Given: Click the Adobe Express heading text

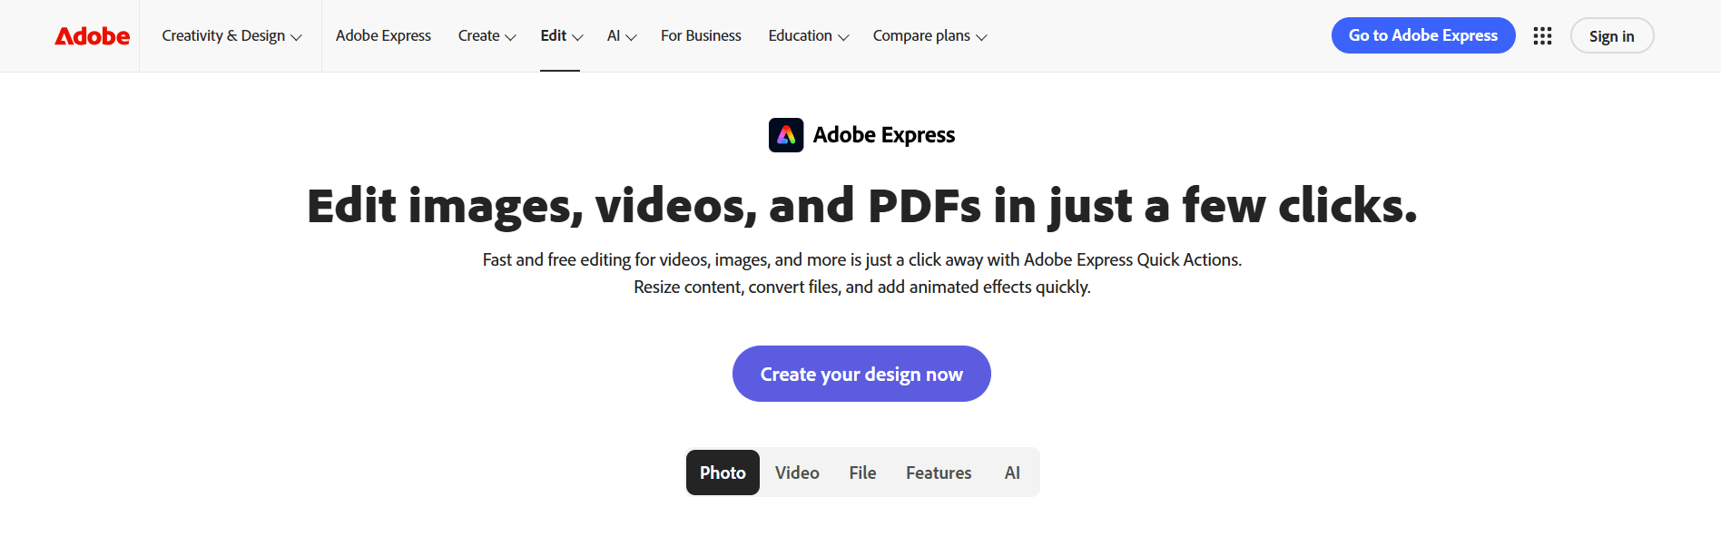Looking at the screenshot, I should [884, 135].
